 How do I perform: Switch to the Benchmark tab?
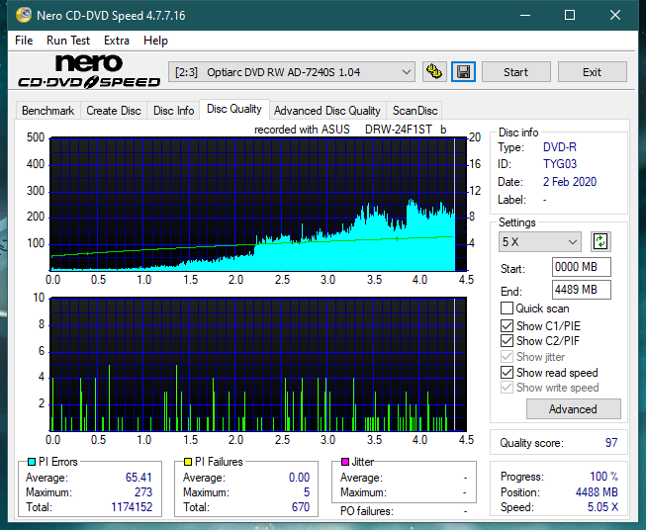pos(48,111)
